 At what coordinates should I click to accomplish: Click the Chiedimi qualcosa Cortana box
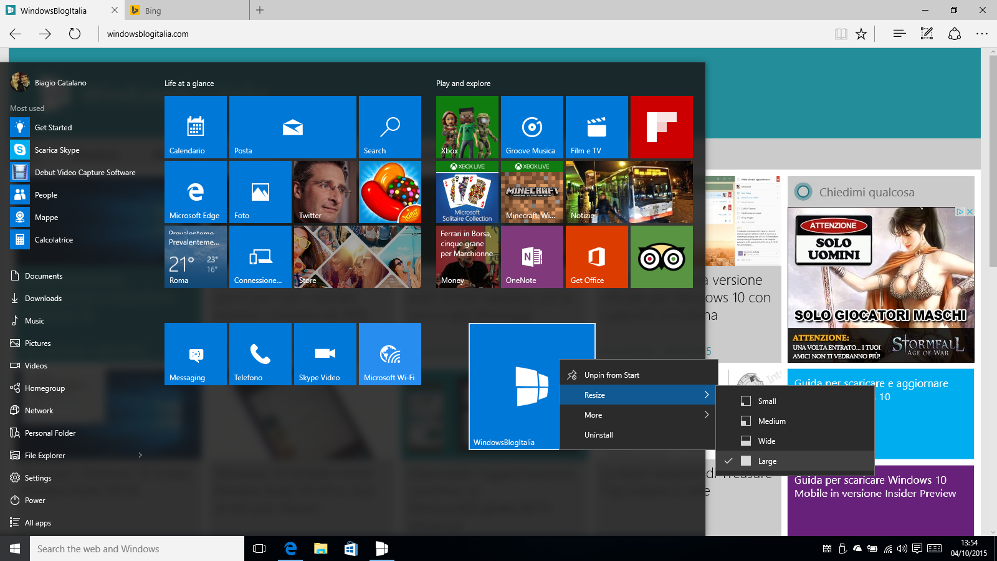click(881, 192)
